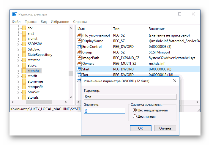This screenshot has height=145, width=210.
Task: Expand the StorSvc tree node
Action: [18, 92]
